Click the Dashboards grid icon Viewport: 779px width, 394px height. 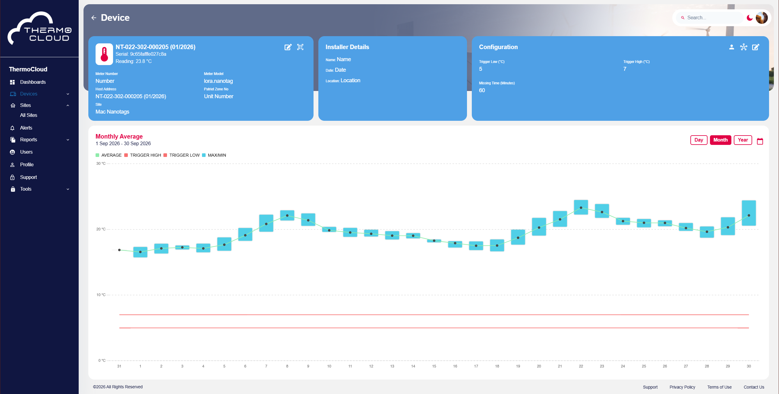pos(12,82)
